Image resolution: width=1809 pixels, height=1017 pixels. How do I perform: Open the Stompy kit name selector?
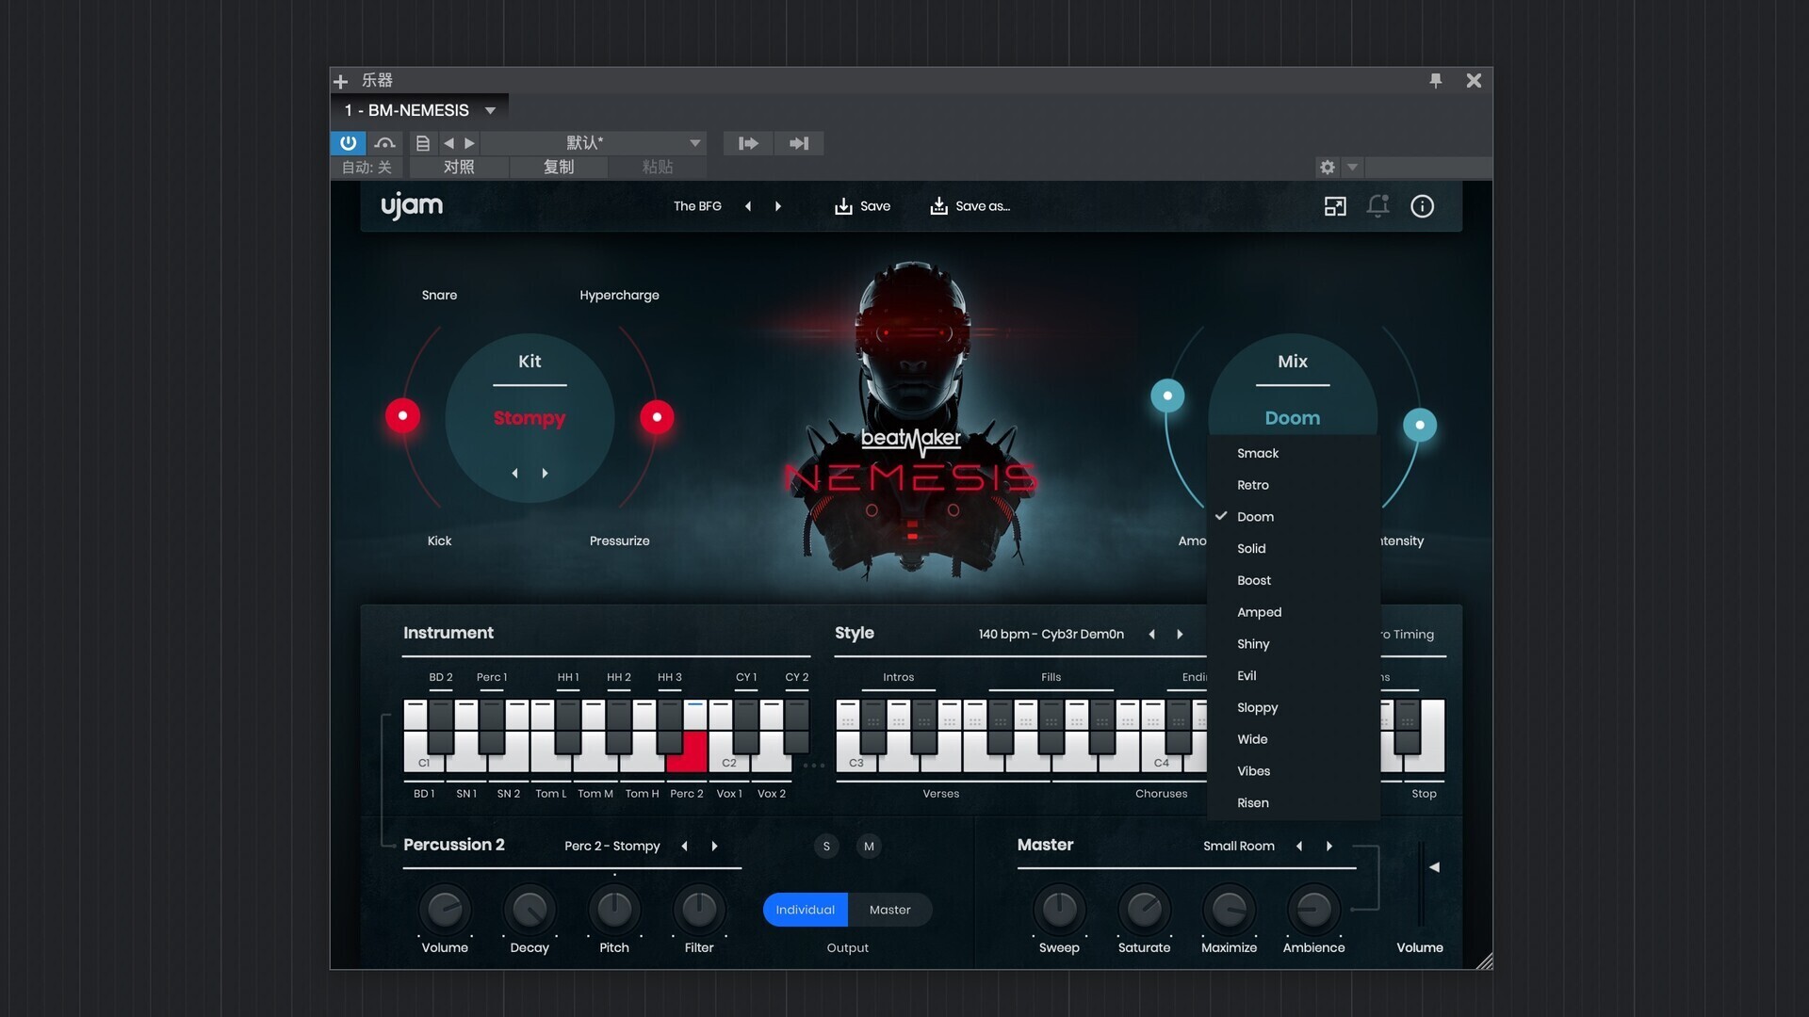click(x=530, y=418)
